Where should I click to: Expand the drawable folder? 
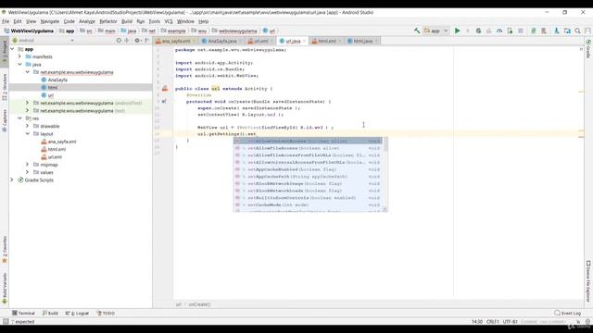coord(27,126)
